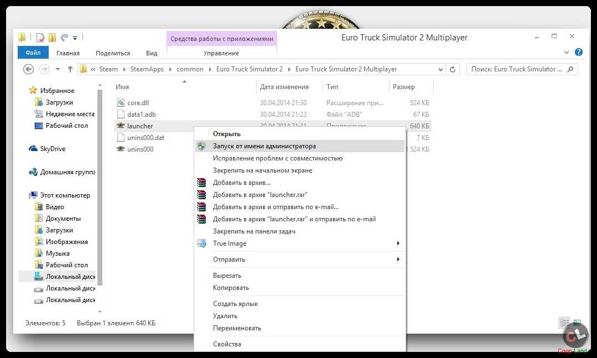Open the Домашняя группа icon in the sidebar
Image resolution: width=597 pixels, height=358 pixels.
[33, 172]
